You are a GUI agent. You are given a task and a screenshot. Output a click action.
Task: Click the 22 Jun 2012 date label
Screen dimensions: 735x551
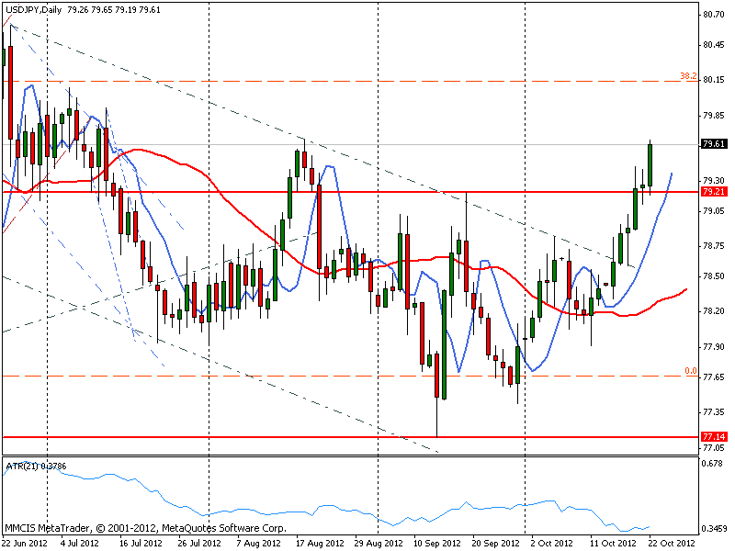(x=26, y=543)
